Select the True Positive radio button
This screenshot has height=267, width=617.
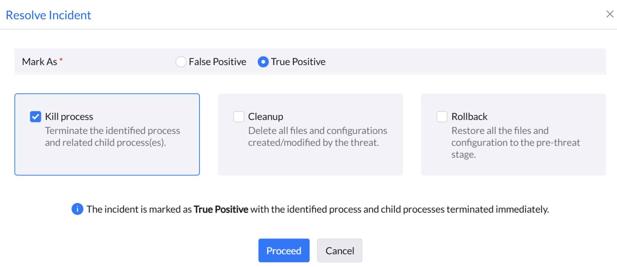pos(263,62)
